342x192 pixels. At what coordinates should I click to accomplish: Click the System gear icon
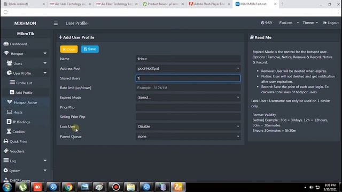coord(6,170)
